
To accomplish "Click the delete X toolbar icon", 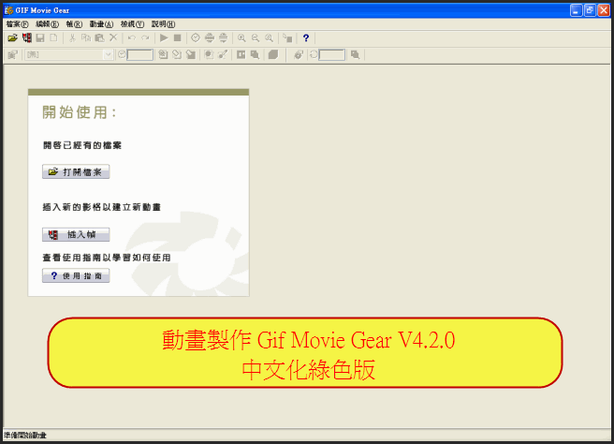I will coord(112,37).
